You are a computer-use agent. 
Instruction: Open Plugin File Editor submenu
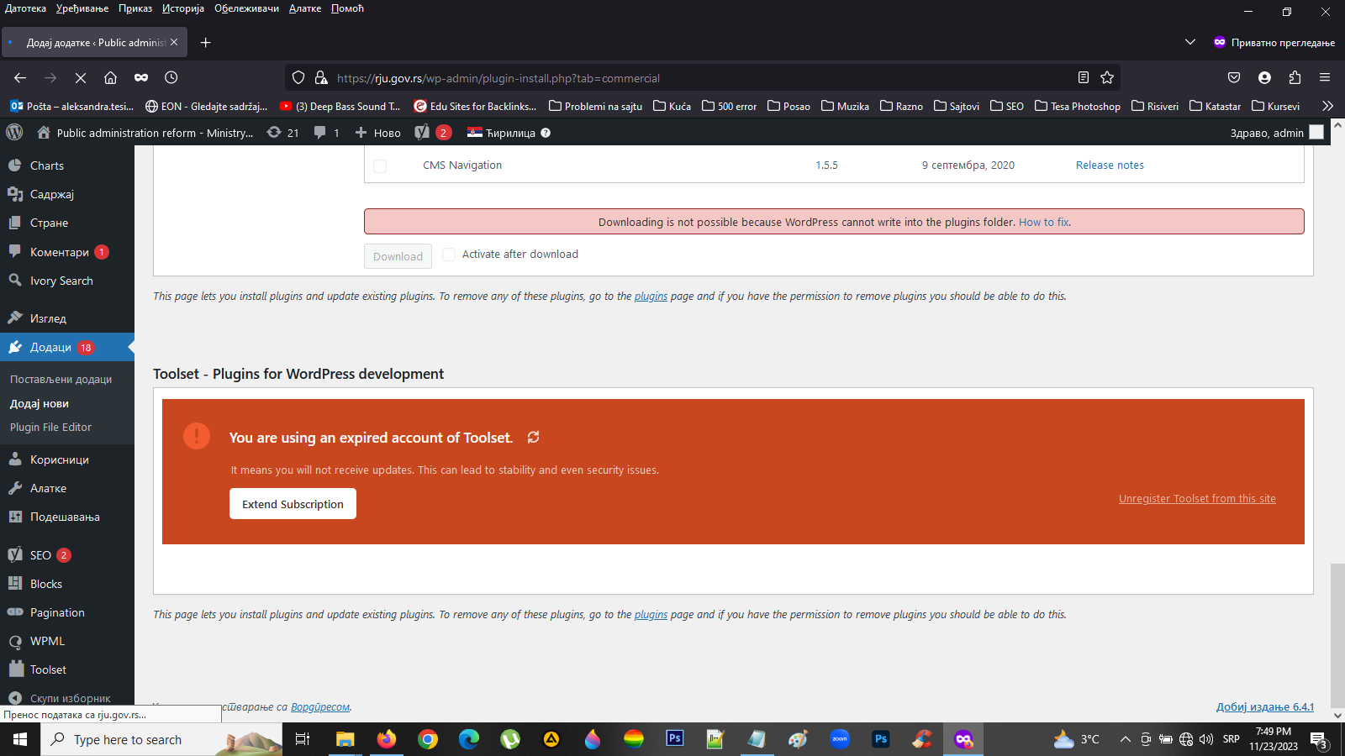pyautogui.click(x=50, y=427)
